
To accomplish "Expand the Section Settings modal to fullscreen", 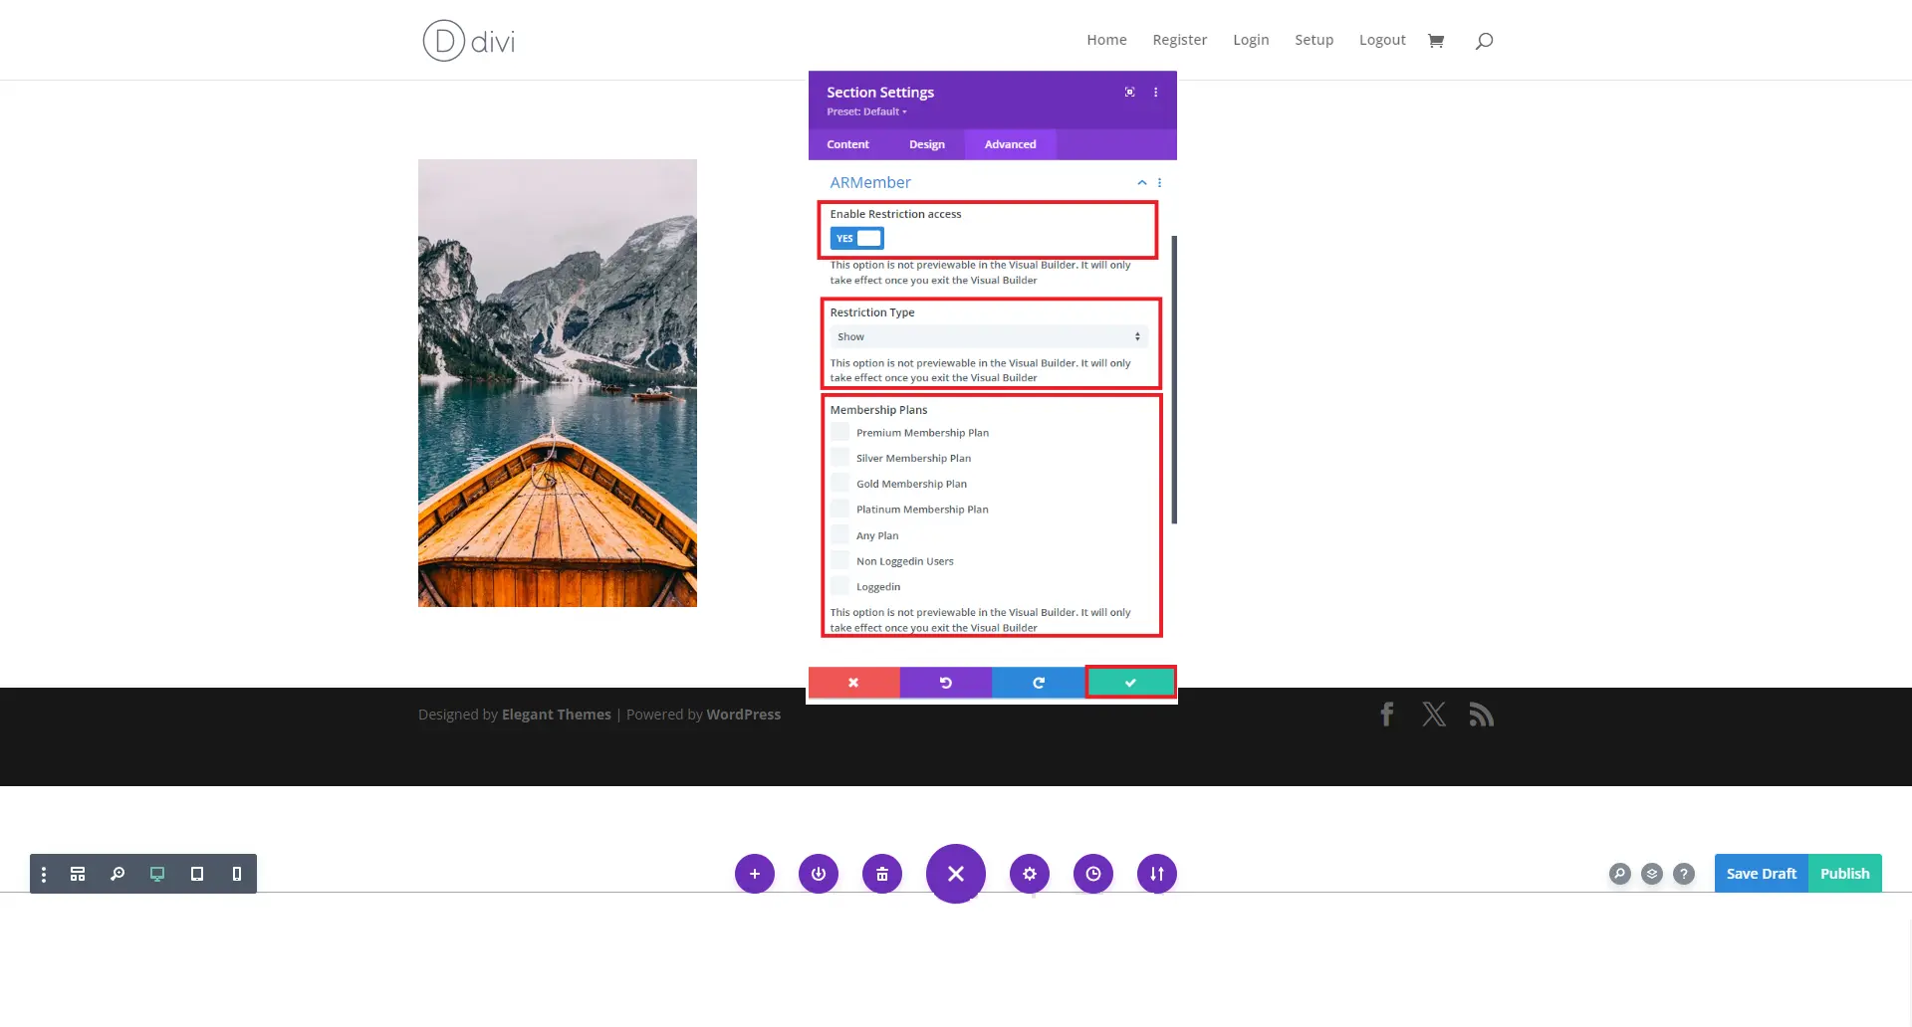I will 1129,92.
